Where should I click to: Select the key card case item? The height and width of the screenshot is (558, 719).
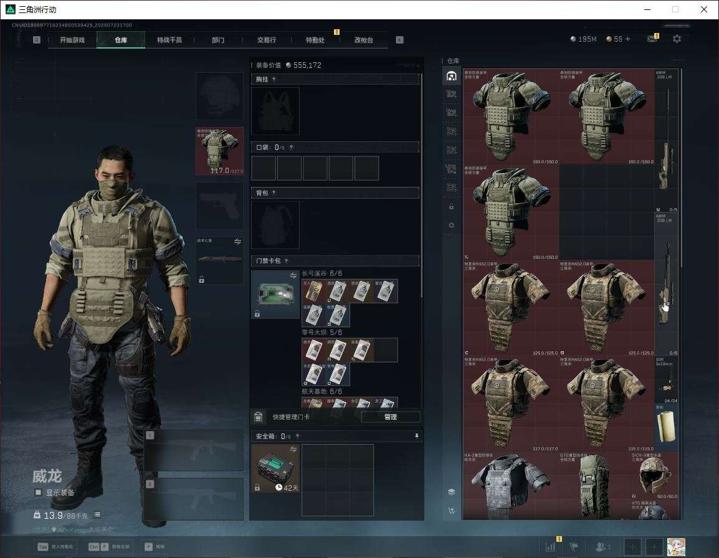pos(275,295)
